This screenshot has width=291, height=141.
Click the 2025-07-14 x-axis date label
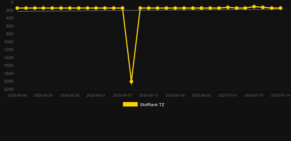pyautogui.click(x=280, y=95)
